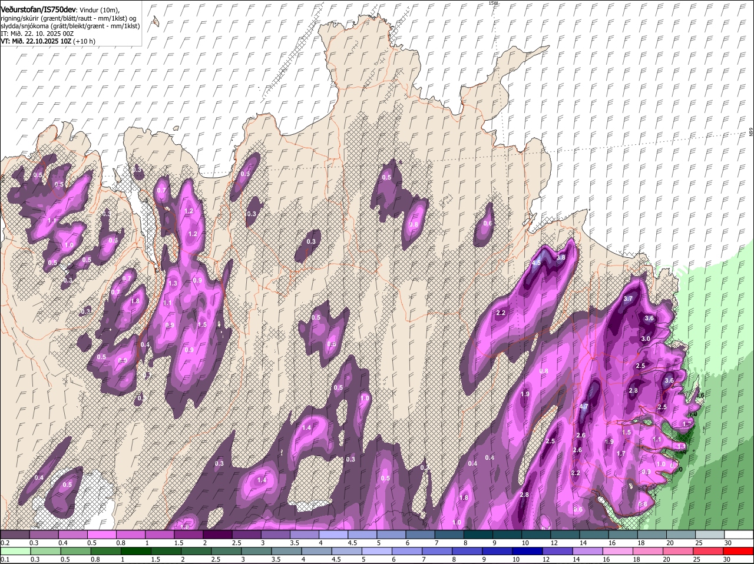Click the '0.1' label on the green scale

(5, 559)
